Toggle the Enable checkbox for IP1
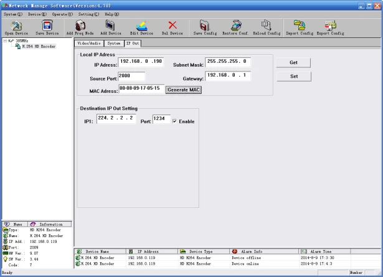This screenshot has height=277, width=383. (x=174, y=121)
